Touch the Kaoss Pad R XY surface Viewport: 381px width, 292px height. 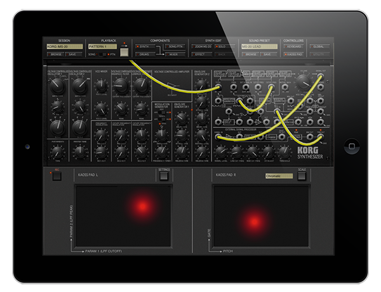[x=261, y=216]
